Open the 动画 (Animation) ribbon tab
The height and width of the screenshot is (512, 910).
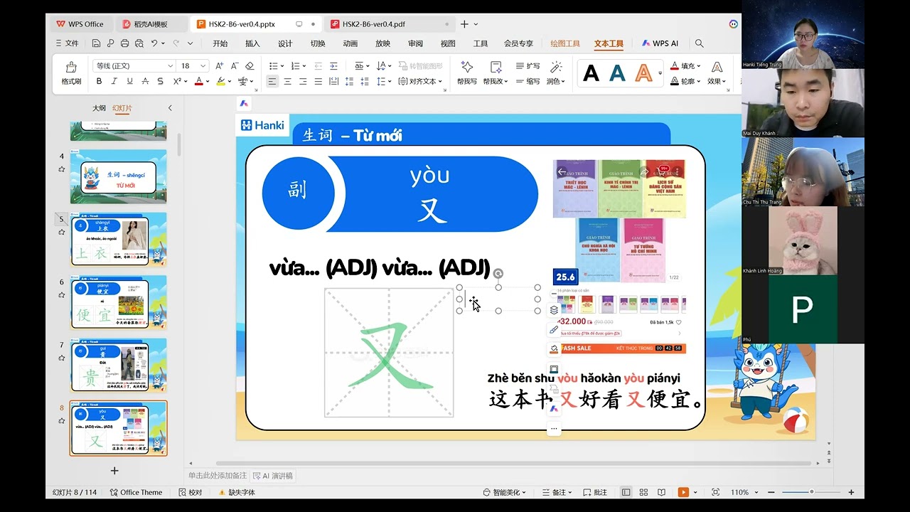[350, 43]
